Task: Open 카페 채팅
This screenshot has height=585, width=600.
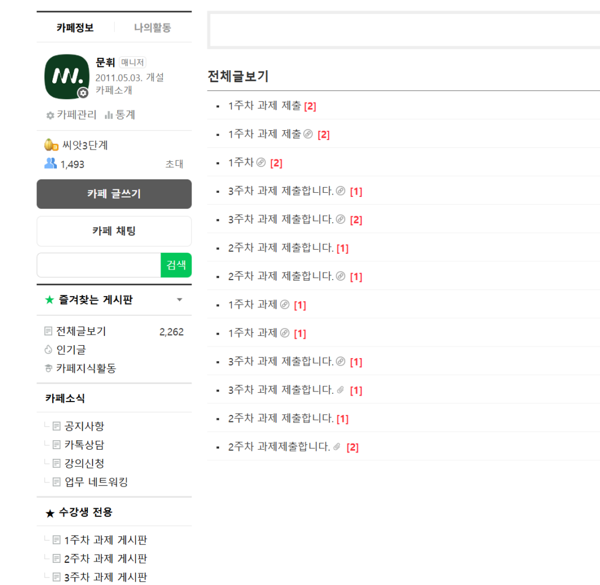Action: (x=114, y=231)
